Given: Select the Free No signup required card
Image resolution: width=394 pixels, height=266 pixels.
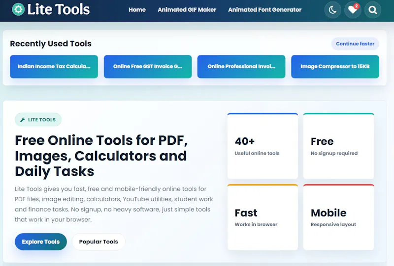Looking at the screenshot, I should point(339,146).
